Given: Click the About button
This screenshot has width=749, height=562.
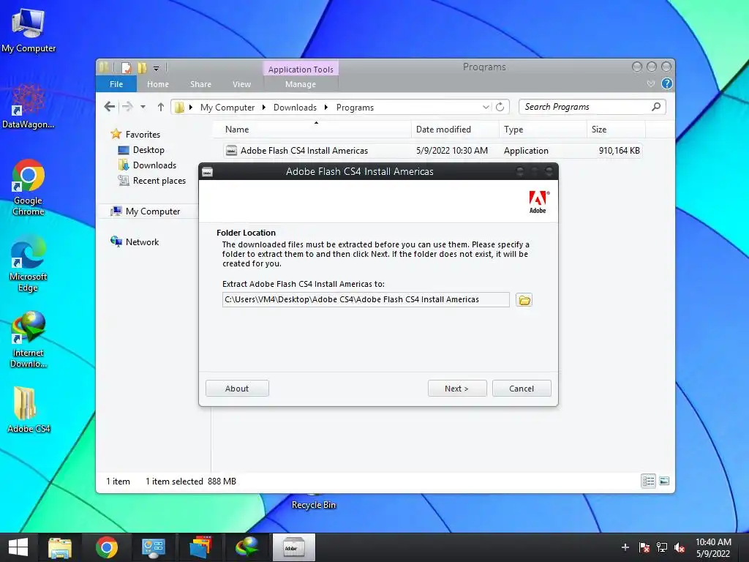Looking at the screenshot, I should pyautogui.click(x=237, y=389).
